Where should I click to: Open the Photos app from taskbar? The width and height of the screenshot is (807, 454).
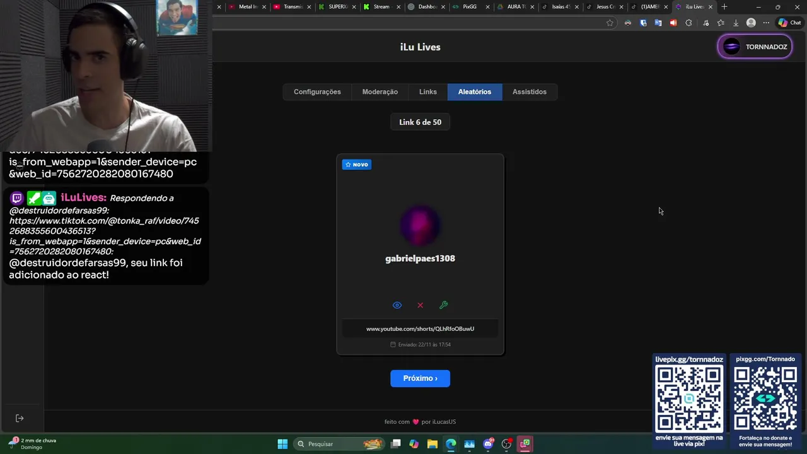coord(469,444)
